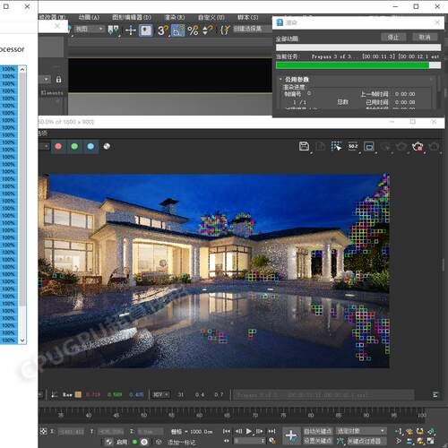
Task: Click the orange color swatch beside Raw
Action: pyautogui.click(x=78, y=395)
